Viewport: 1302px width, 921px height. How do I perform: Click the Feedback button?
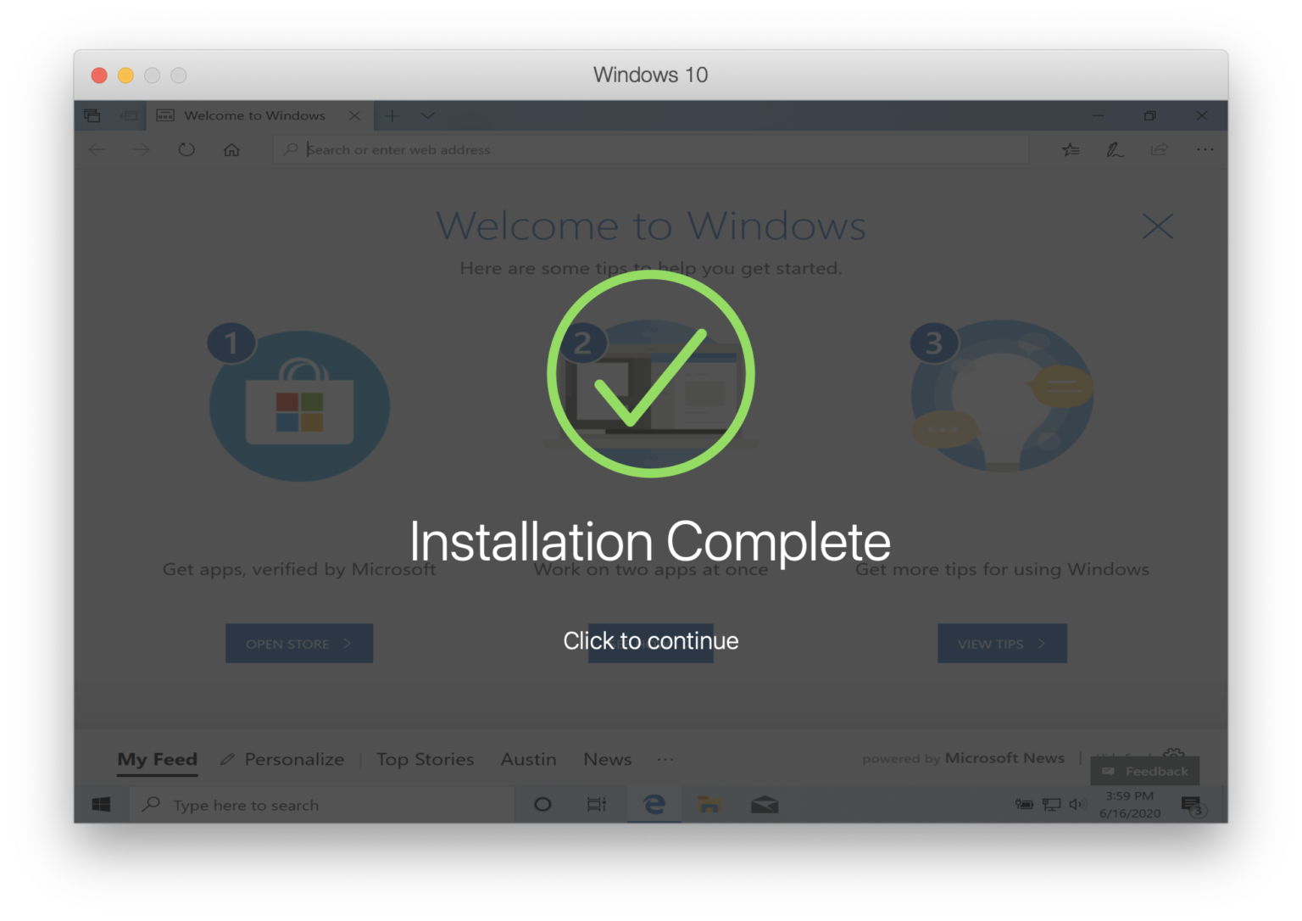(x=1144, y=771)
